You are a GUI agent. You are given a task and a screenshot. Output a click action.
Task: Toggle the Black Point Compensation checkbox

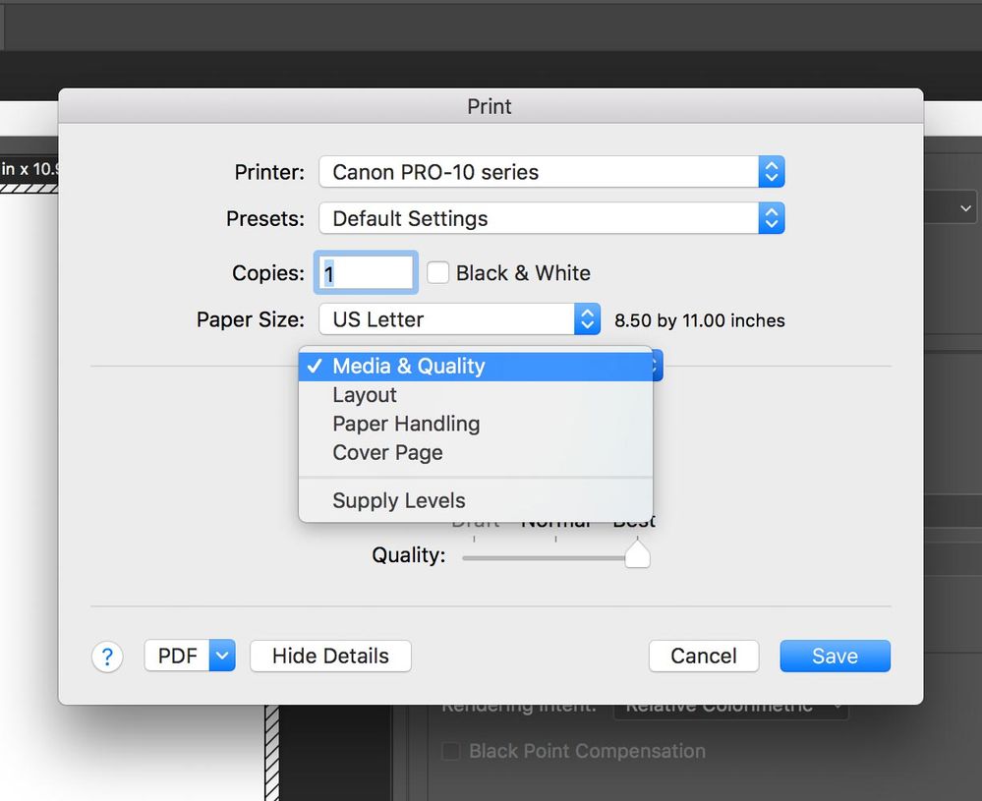451,752
